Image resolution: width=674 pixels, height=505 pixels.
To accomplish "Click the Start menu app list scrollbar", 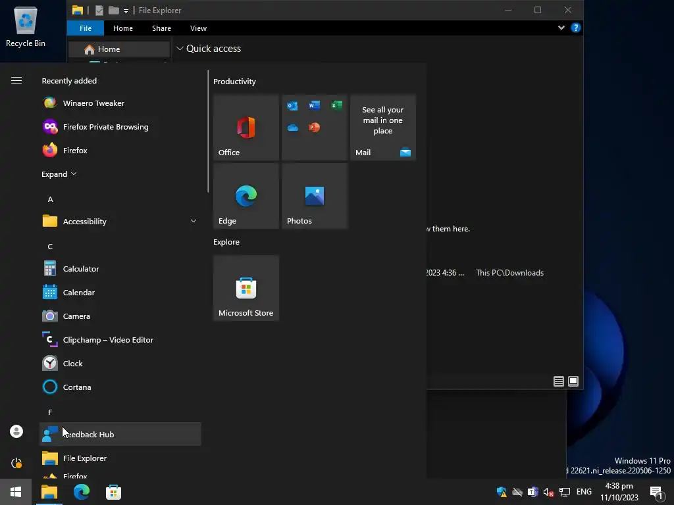I will [x=208, y=132].
